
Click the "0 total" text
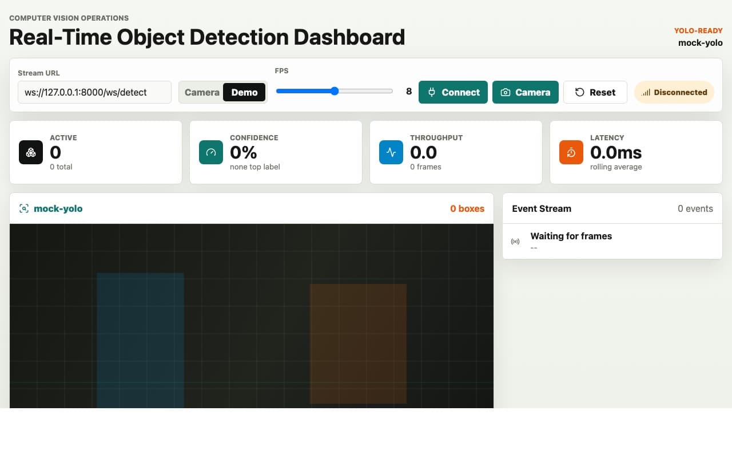(x=61, y=167)
